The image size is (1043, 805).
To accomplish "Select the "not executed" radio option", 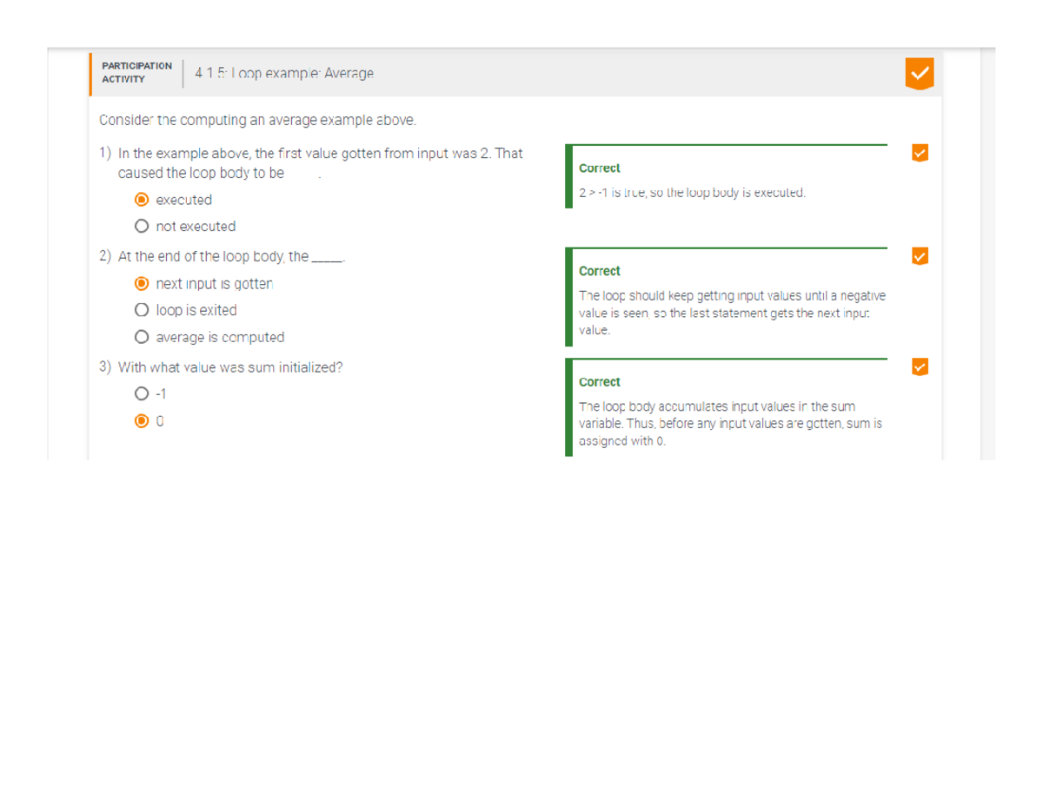I will pos(142,226).
